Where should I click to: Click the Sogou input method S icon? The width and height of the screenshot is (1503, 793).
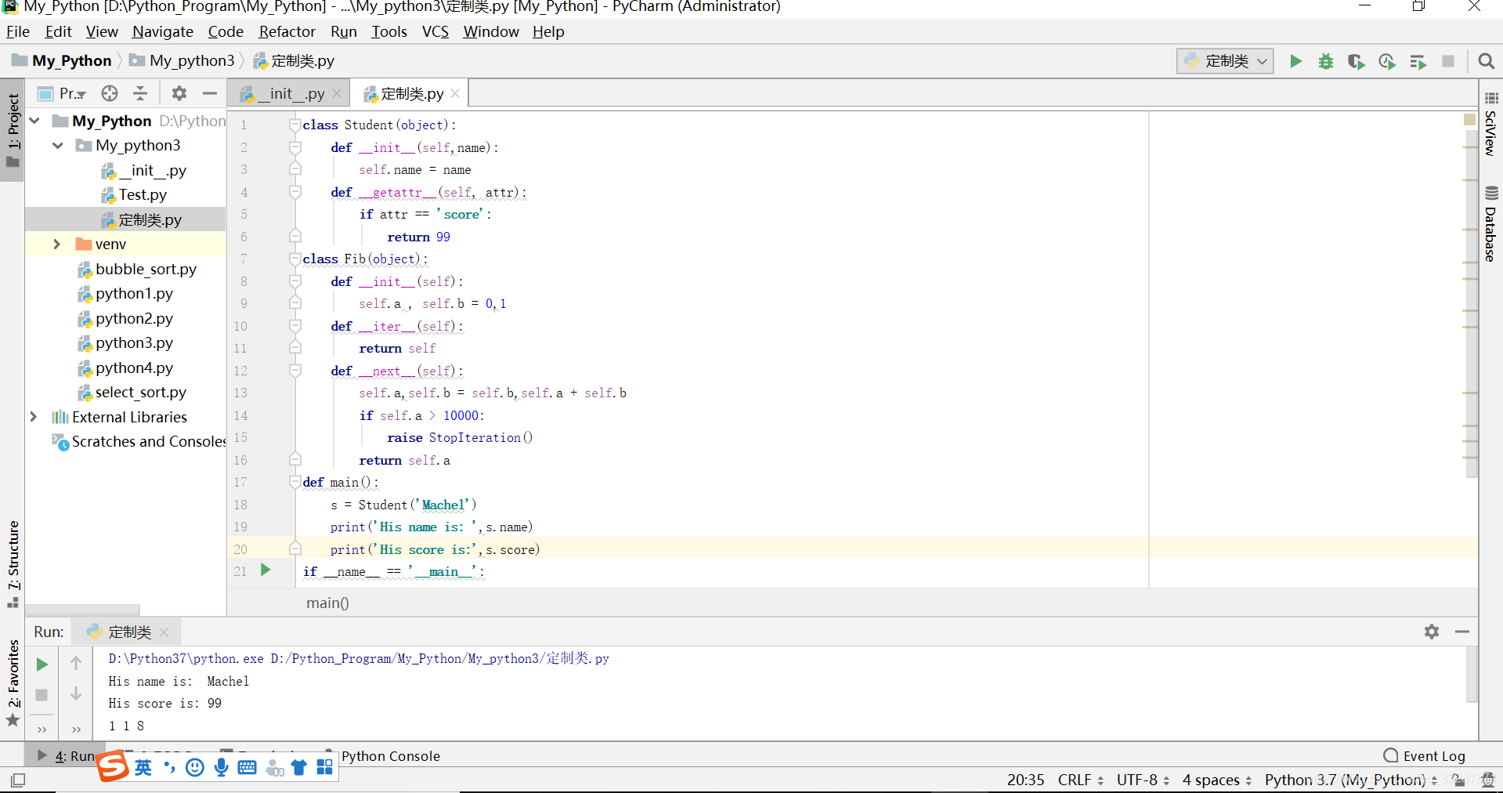coord(114,766)
